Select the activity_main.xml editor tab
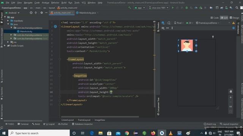Screen dimensions: 243x136 [x=62, y=13]
